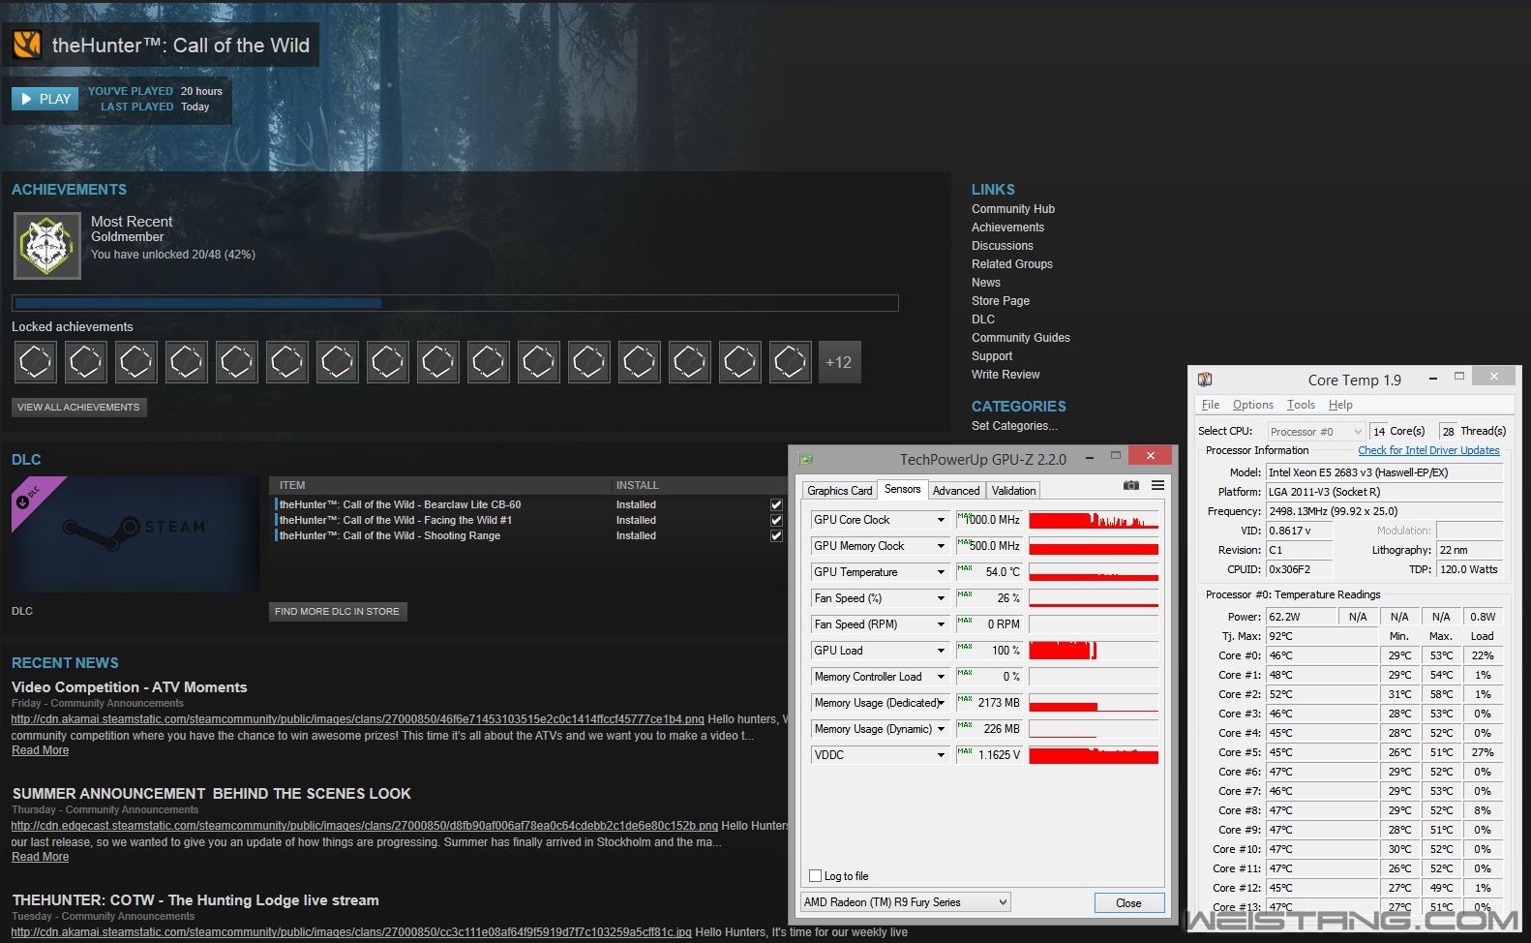Click Close button in GPU-Z
The height and width of the screenshot is (943, 1531).
pyautogui.click(x=1128, y=902)
